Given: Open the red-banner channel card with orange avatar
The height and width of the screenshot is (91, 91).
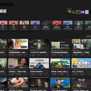Looking at the screenshot, I should (x=13, y=26).
